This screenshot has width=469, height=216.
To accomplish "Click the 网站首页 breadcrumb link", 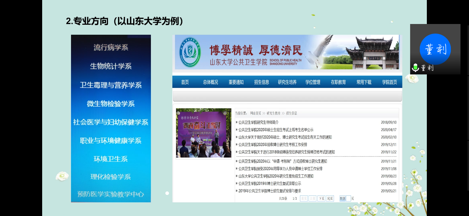I will pyautogui.click(x=256, y=113).
